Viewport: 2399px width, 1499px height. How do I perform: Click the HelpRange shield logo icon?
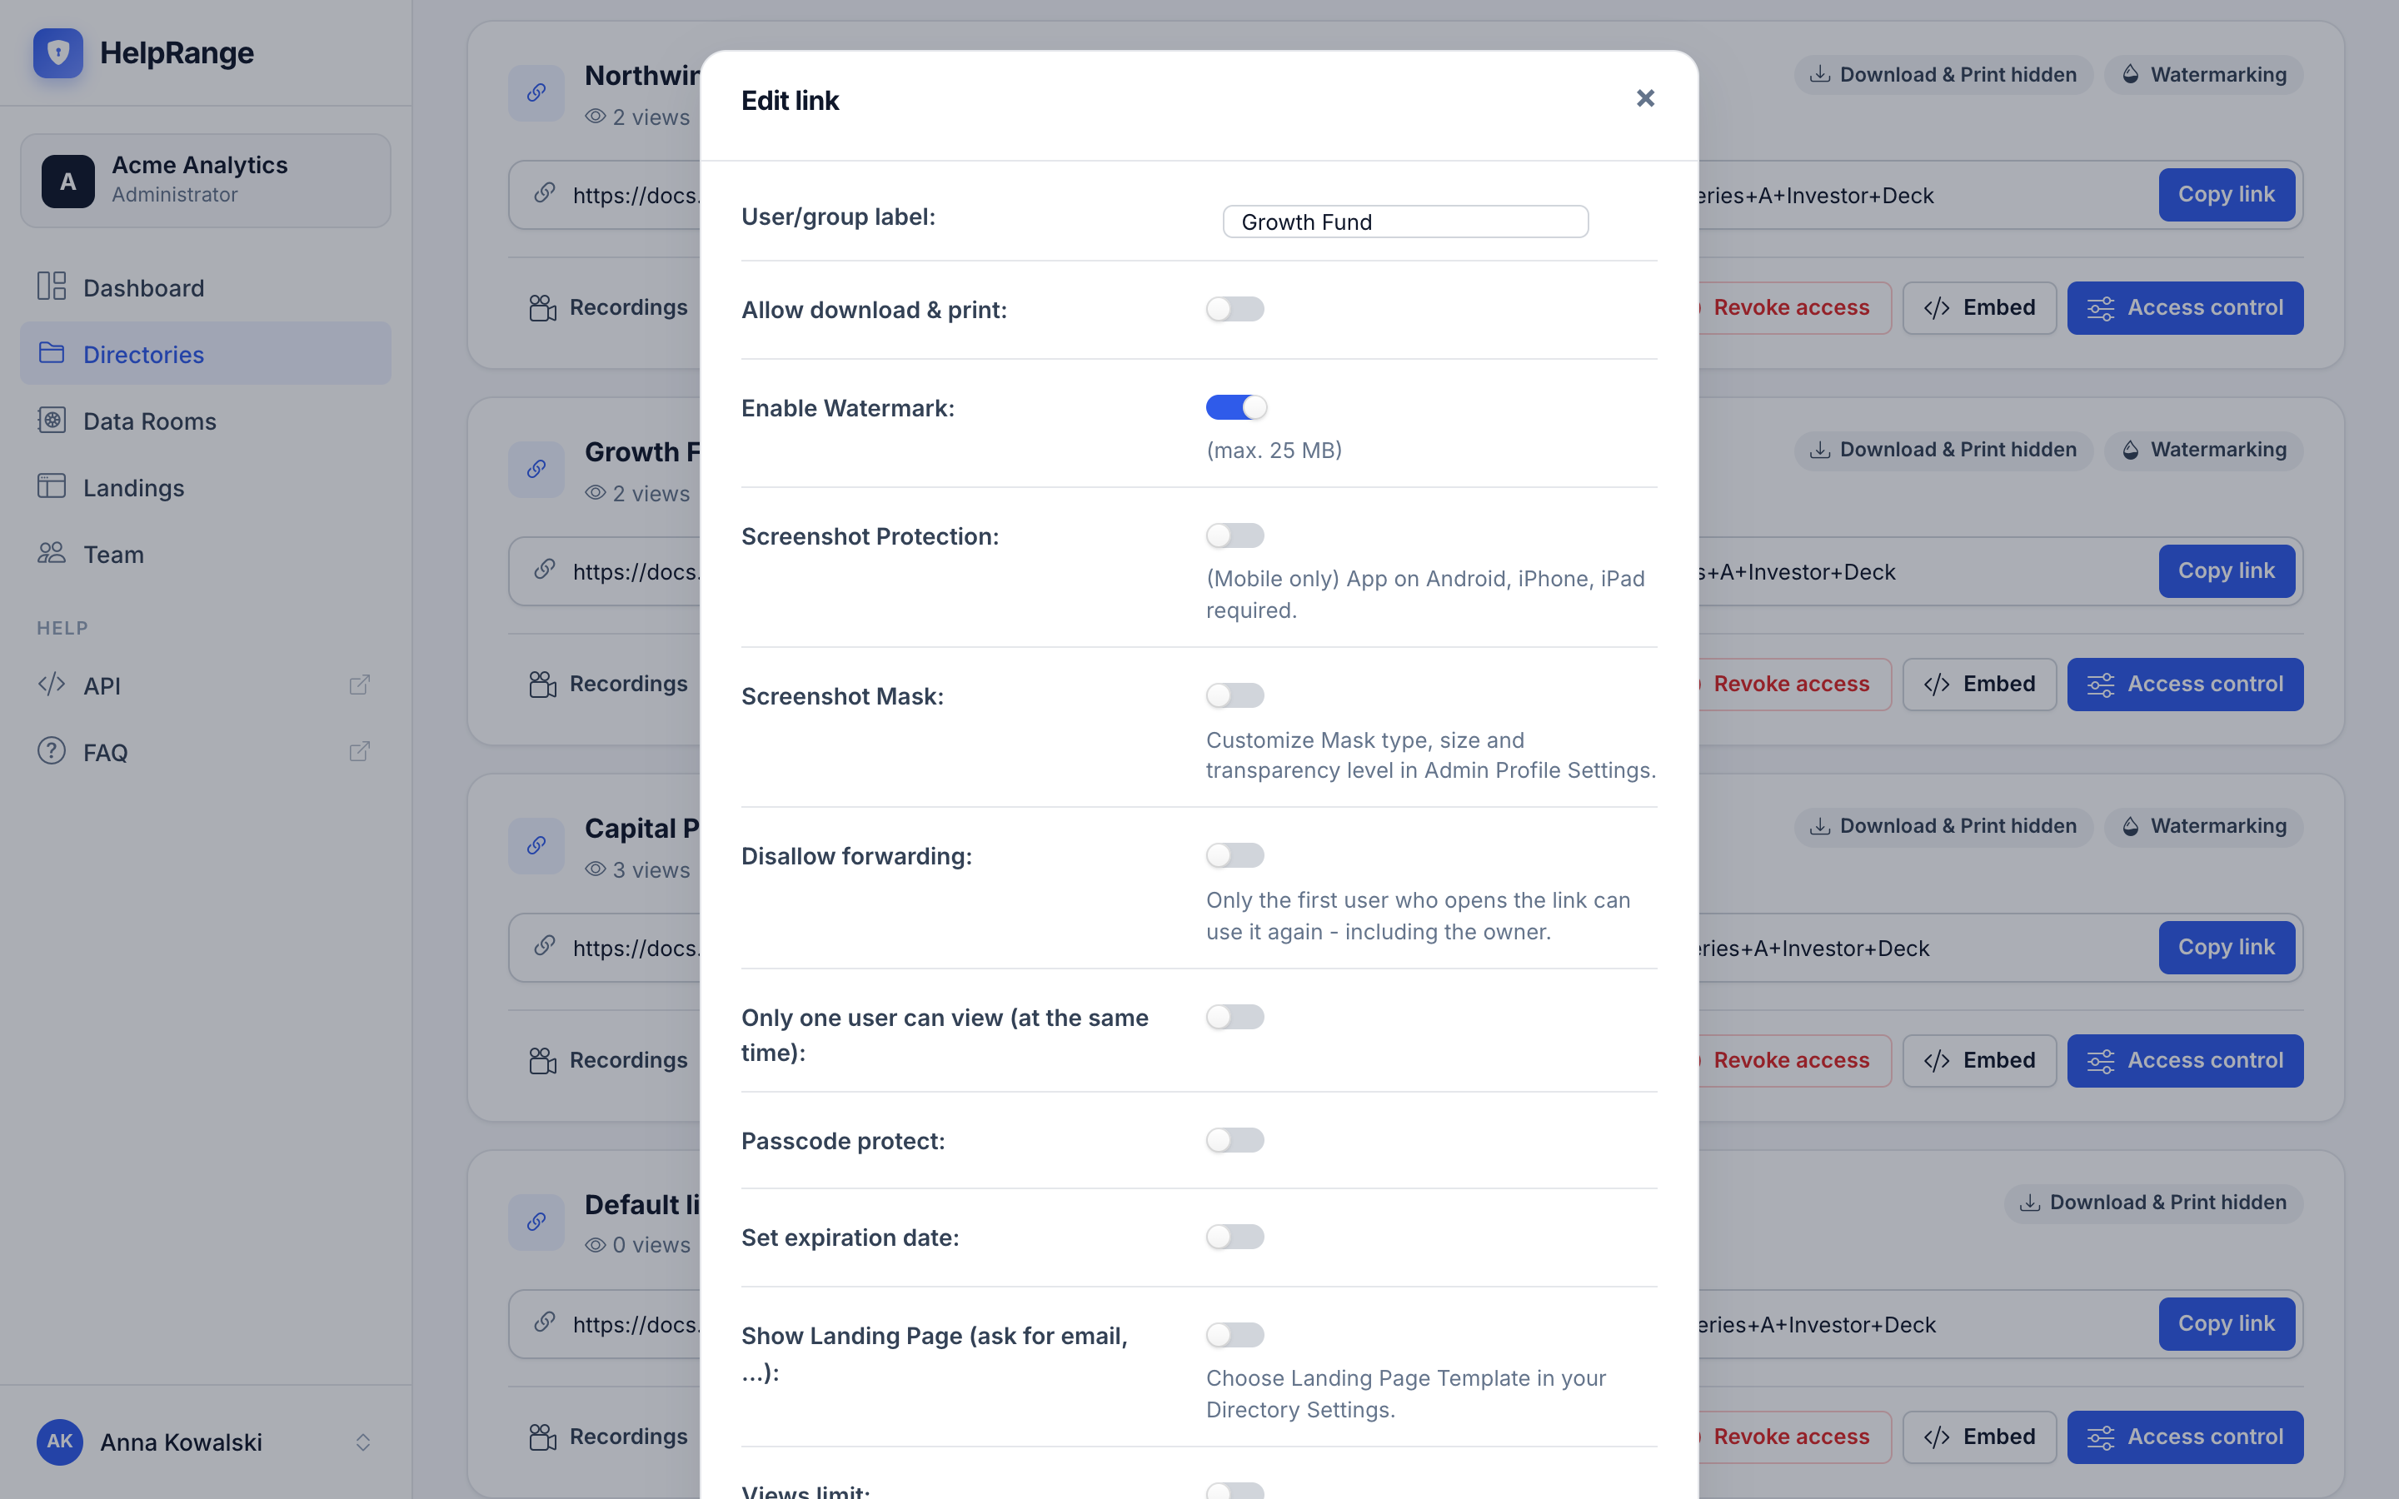click(57, 52)
